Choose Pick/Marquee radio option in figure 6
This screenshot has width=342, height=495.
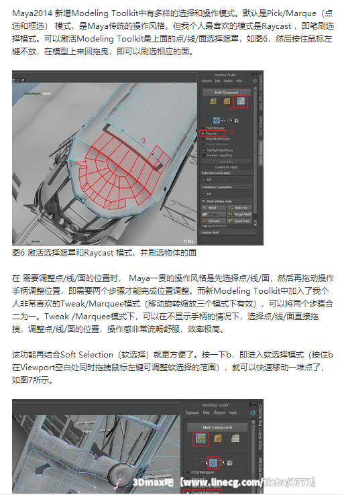click(215, 128)
